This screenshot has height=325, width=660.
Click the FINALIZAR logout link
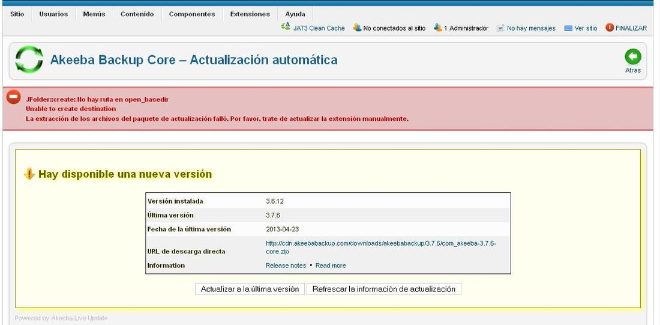[631, 28]
